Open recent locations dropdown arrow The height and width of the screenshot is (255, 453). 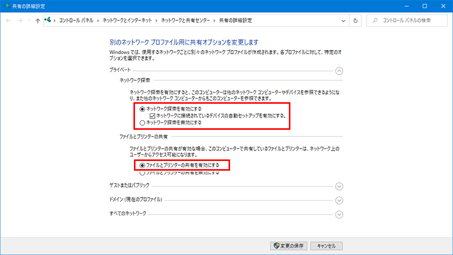point(29,20)
